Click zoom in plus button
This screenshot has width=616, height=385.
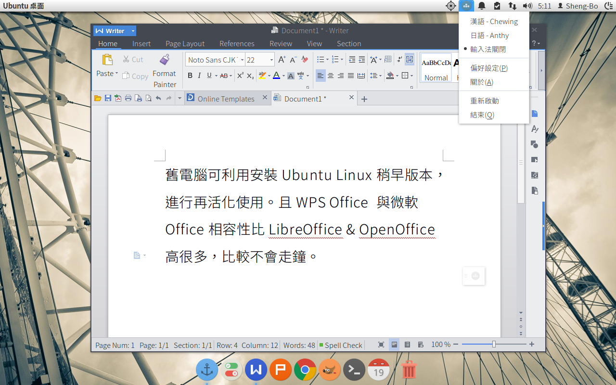coord(532,344)
